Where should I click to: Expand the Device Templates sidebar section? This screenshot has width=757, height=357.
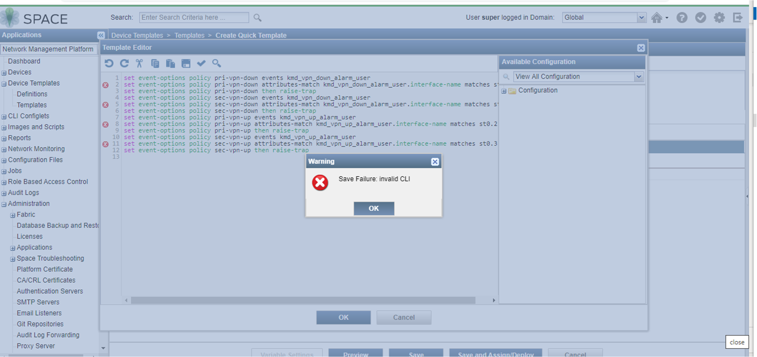pos(4,83)
